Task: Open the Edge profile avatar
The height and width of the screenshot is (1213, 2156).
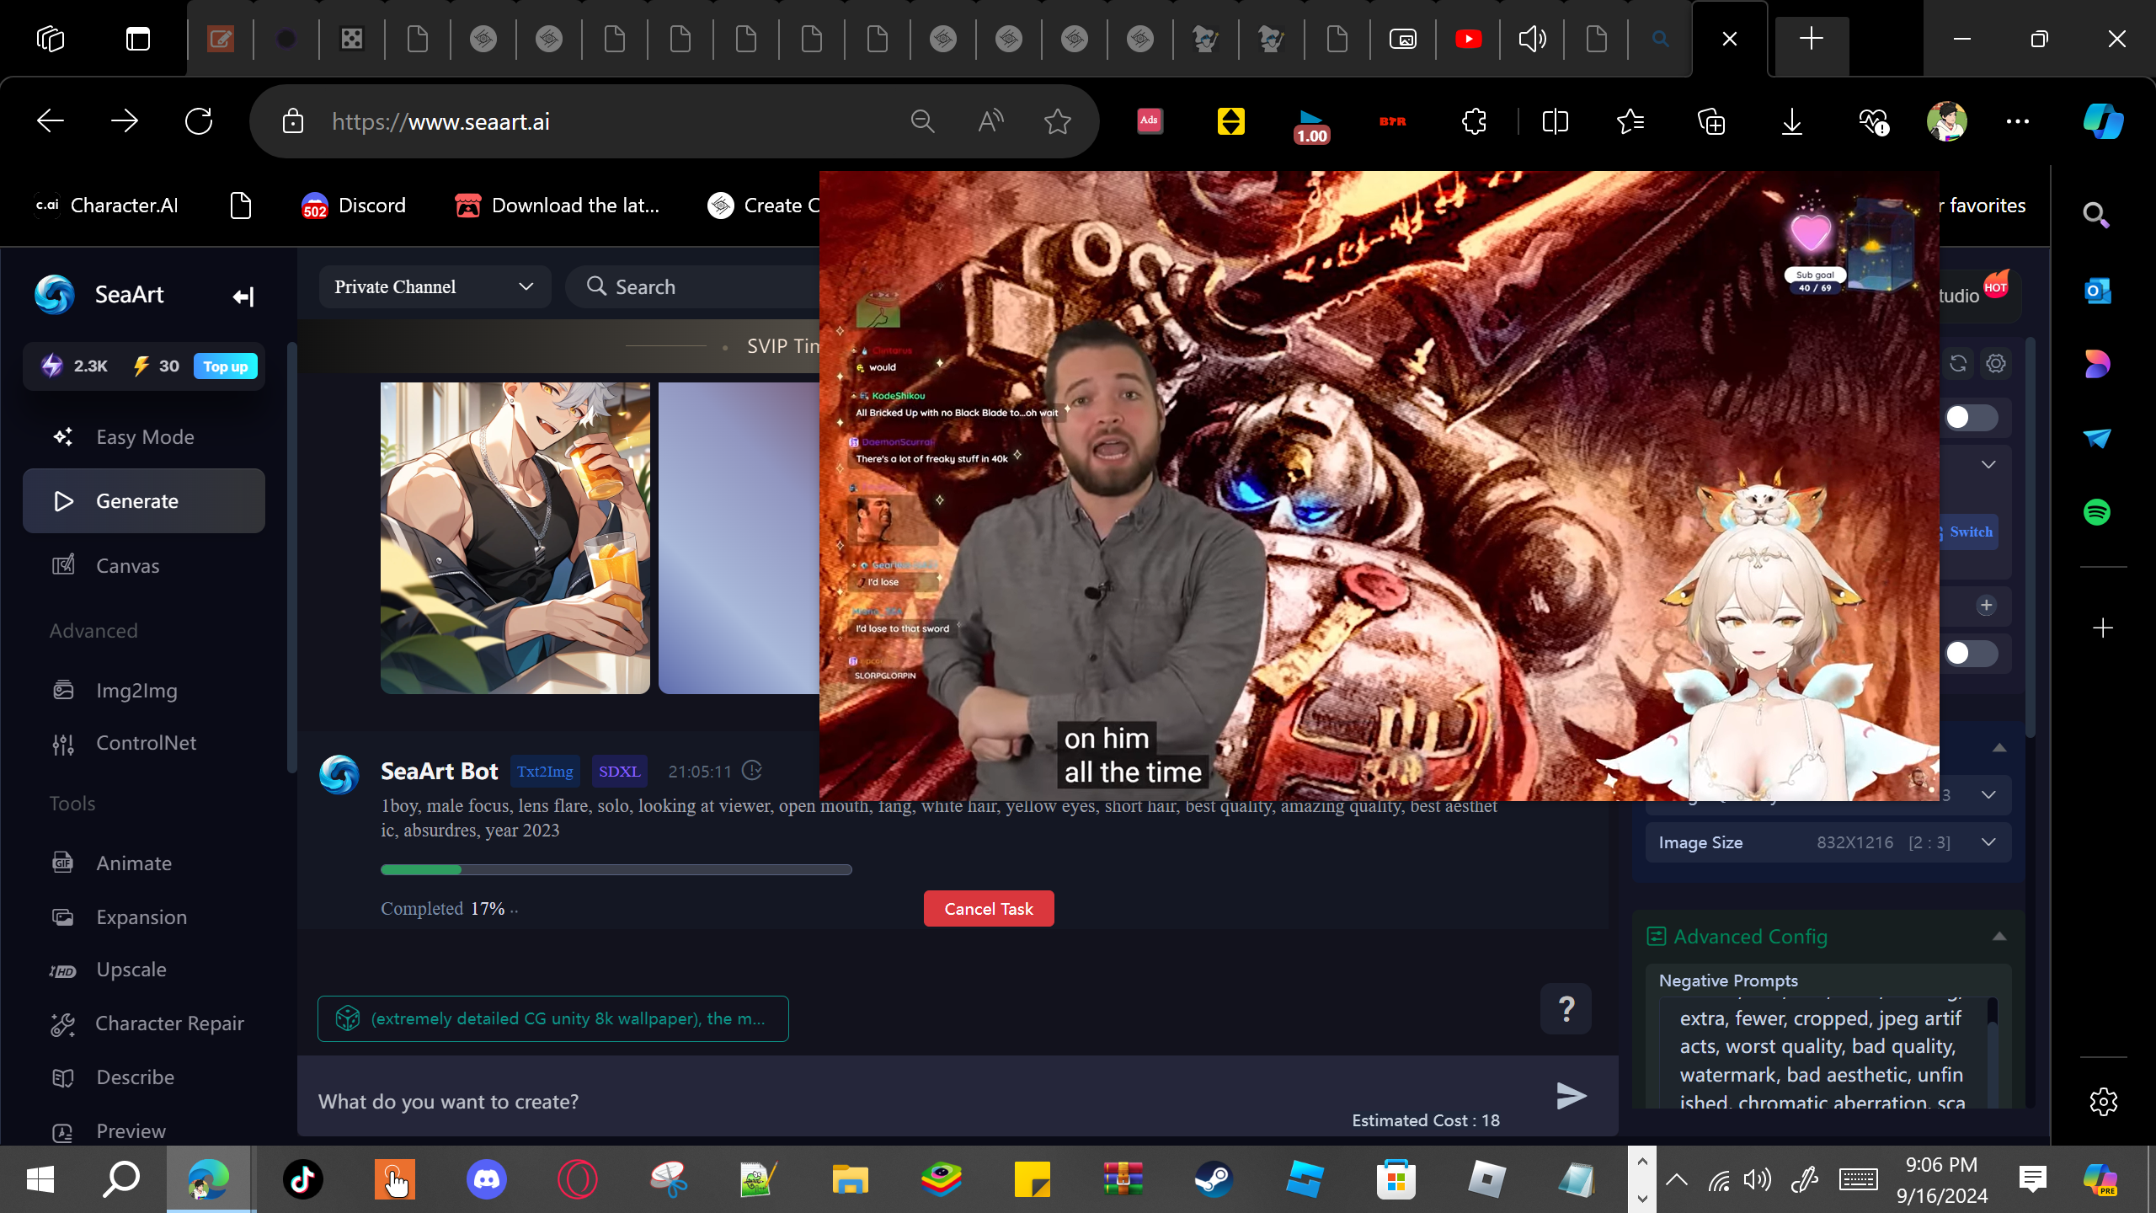Action: tap(1947, 122)
